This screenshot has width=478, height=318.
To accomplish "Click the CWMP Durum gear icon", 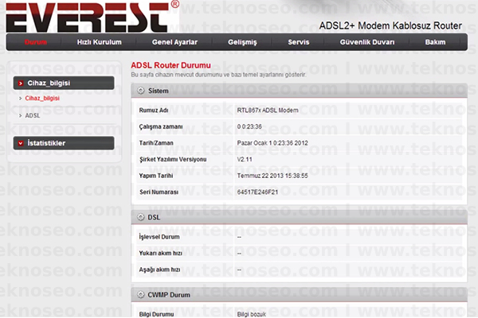I will click(x=140, y=295).
